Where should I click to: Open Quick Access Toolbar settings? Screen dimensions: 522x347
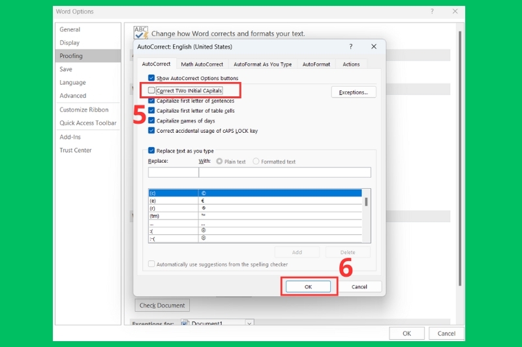point(88,123)
